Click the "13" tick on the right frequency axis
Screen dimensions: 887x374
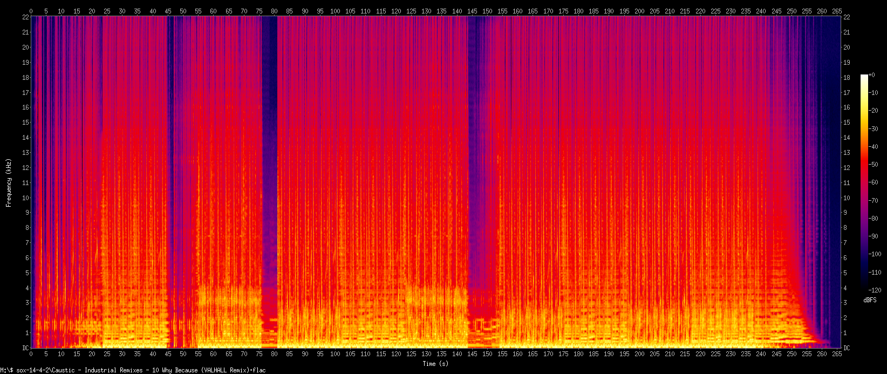pos(847,153)
